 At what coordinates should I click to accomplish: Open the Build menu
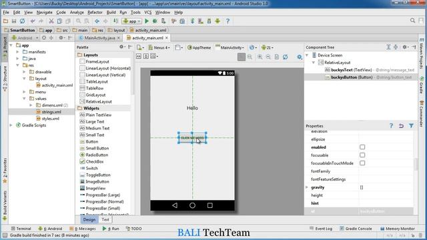(111, 12)
